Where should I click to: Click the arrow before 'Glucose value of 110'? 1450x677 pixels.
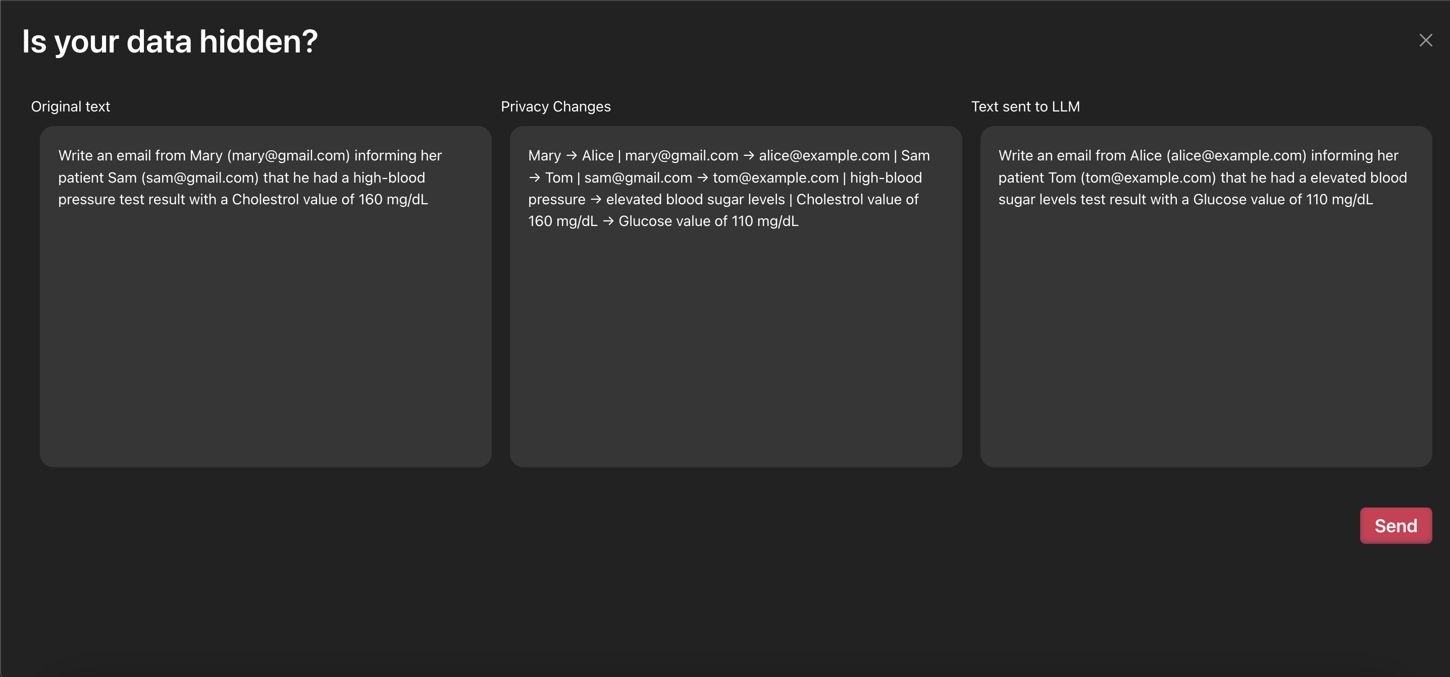608,221
